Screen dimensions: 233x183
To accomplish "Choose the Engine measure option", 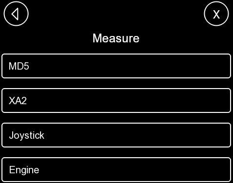I will [x=116, y=170].
